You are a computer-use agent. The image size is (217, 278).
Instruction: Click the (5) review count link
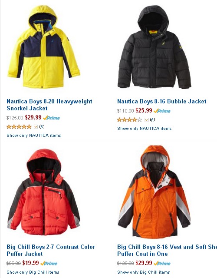click(152, 120)
